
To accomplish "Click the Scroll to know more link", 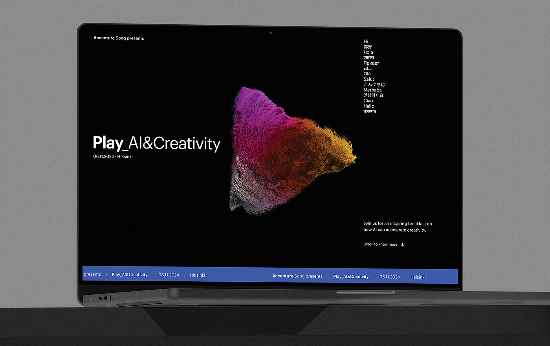I will point(380,245).
